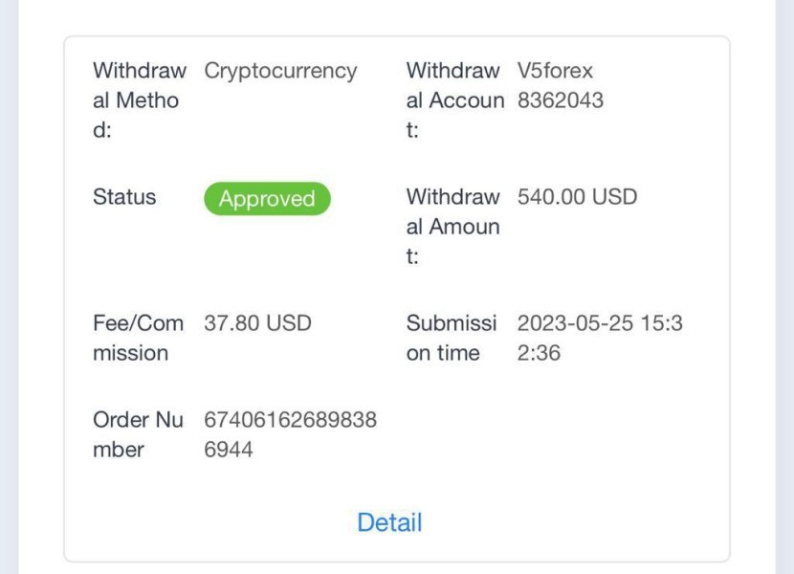Click the Withdrawal Amount label

[x=452, y=226]
